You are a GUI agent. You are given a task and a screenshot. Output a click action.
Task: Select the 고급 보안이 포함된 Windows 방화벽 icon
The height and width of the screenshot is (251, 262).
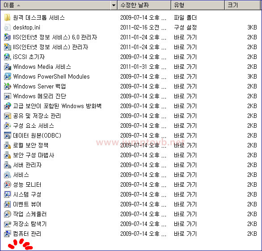point(7,106)
